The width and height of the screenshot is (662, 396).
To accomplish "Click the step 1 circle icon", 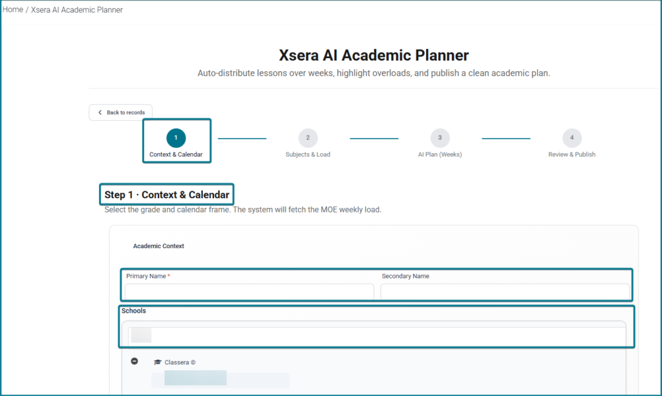I will [176, 138].
